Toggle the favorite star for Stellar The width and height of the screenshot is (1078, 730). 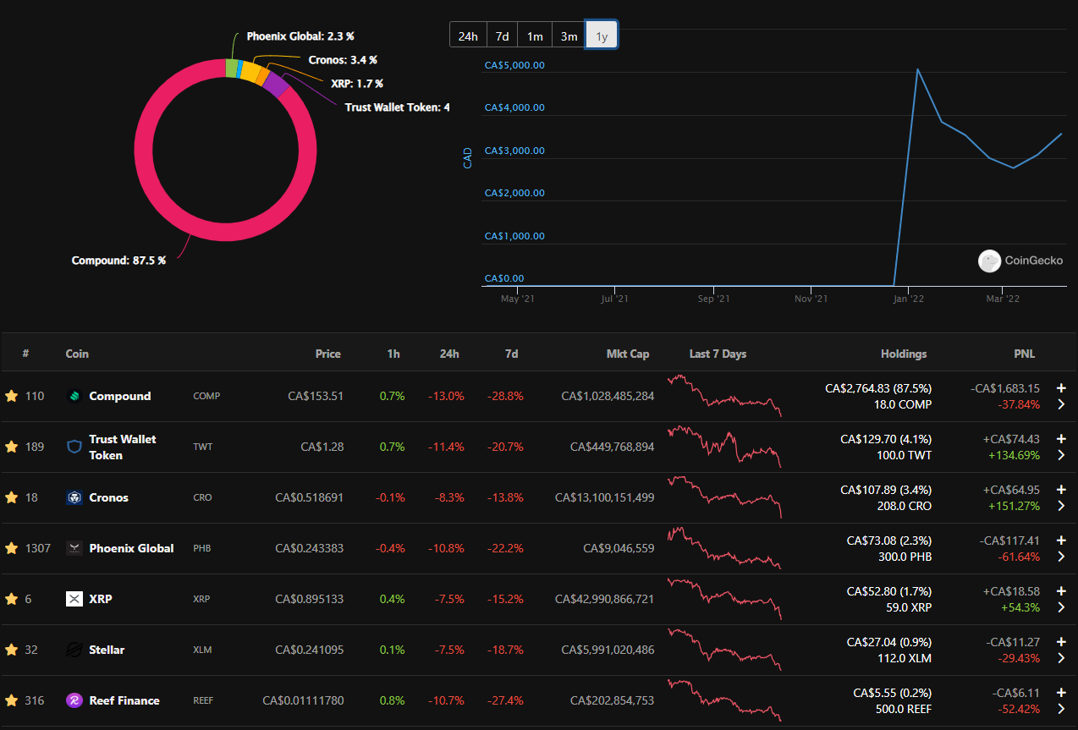click(x=12, y=650)
